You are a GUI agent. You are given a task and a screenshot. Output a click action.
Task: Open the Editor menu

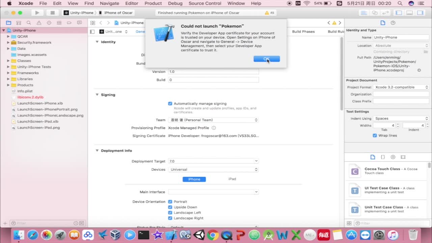132,3
